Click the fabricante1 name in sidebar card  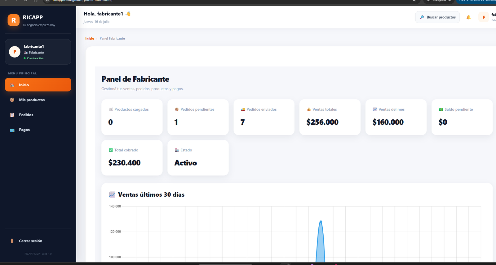[x=34, y=46]
